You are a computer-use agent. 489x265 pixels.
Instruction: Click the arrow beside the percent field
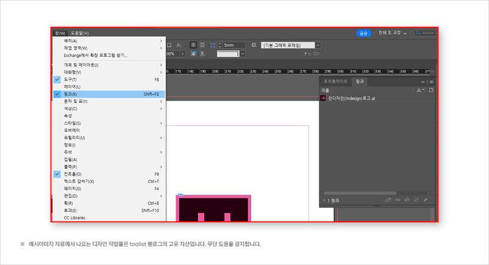pos(183,54)
